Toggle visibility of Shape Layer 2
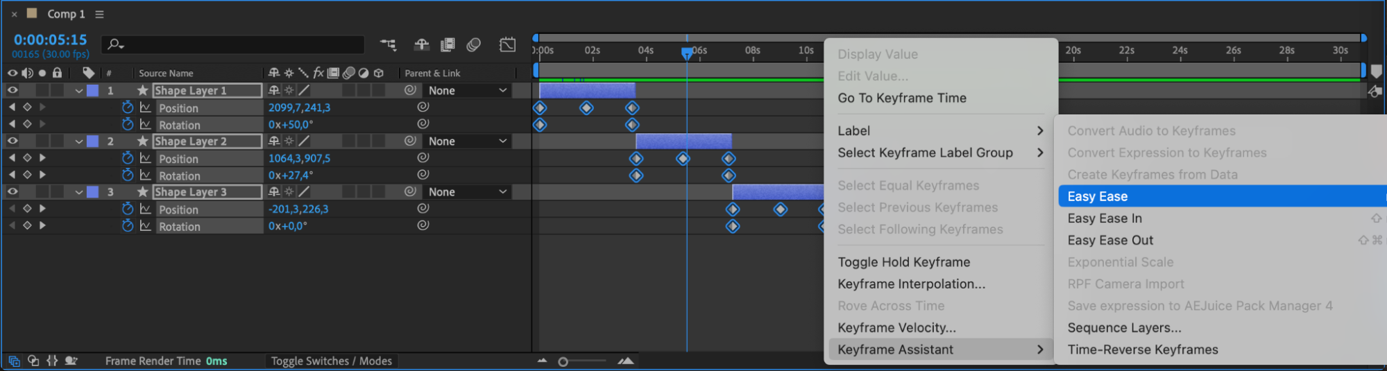 [12, 141]
